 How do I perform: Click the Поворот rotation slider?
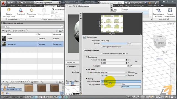pyautogui.click(x=114, y=66)
